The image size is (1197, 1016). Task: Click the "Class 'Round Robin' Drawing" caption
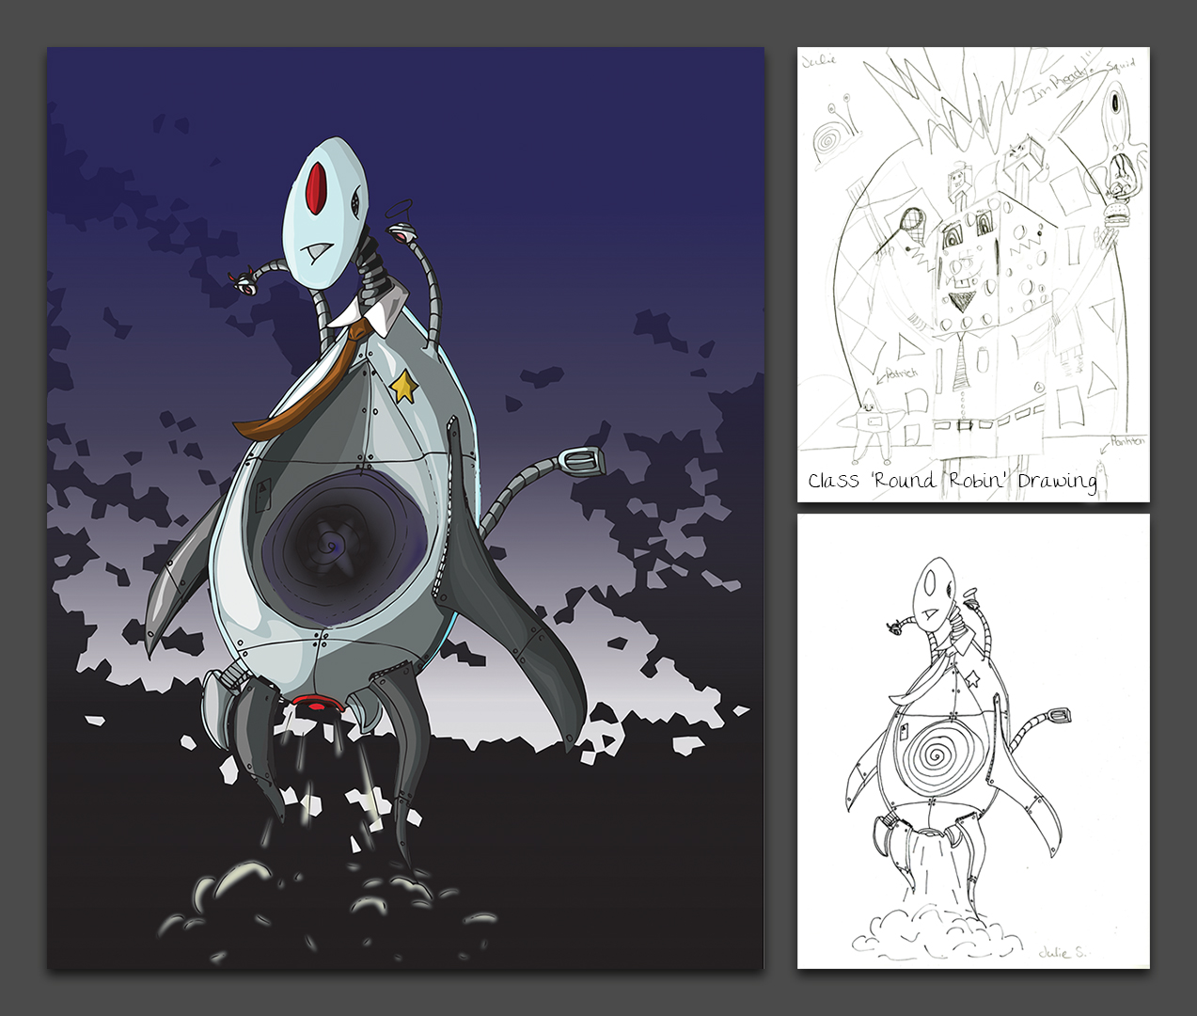(952, 481)
